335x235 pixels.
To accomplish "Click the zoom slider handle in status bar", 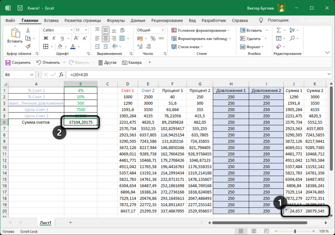I will (x=295, y=231).
